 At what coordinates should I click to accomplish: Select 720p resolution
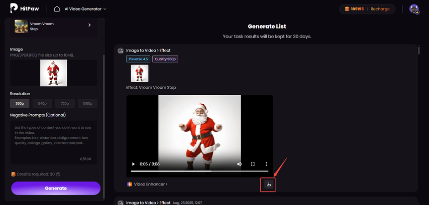point(65,103)
